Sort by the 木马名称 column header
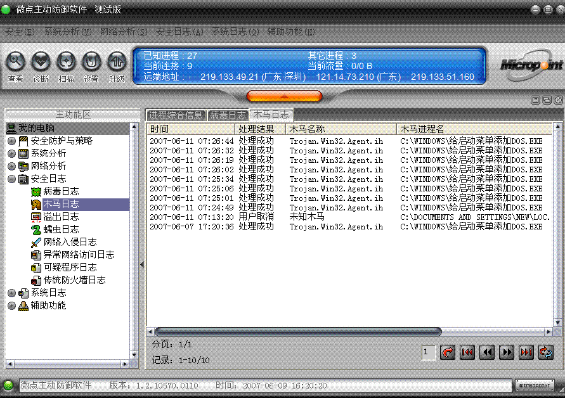 [341, 129]
